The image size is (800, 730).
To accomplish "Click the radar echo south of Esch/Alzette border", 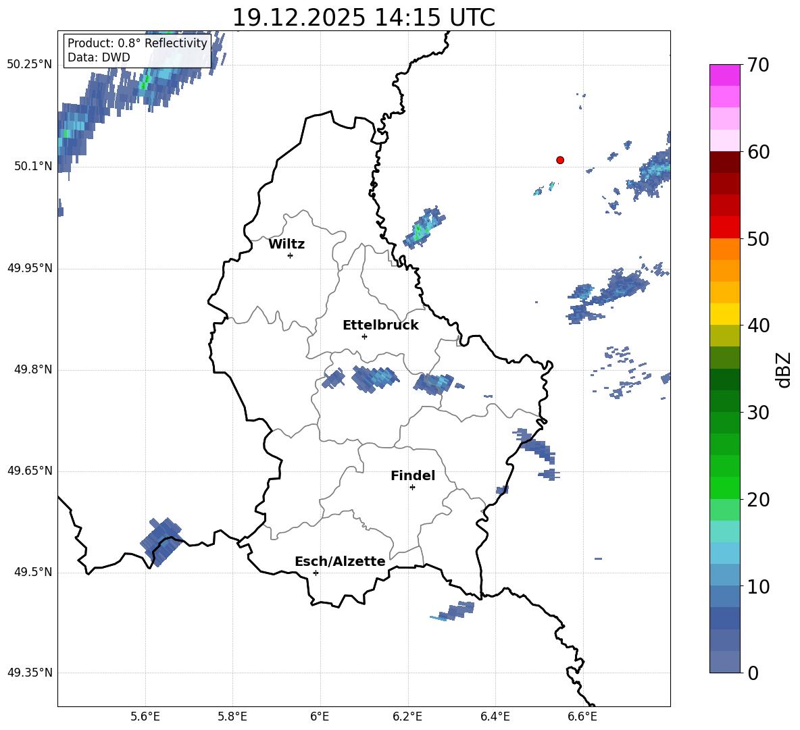I will click(452, 610).
